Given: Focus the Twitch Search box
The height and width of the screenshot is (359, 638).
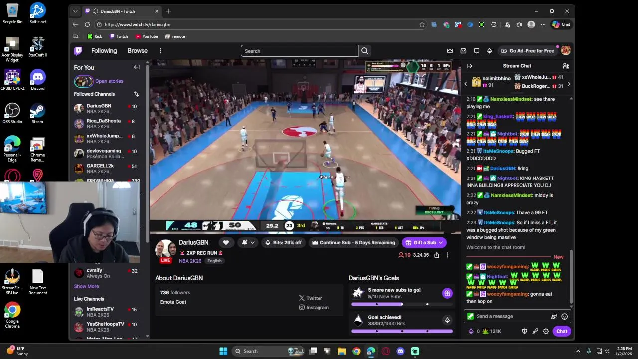Looking at the screenshot, I should [x=300, y=51].
